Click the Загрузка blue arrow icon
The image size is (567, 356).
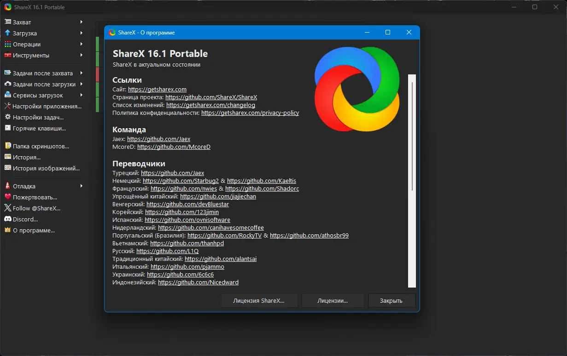tap(7, 33)
